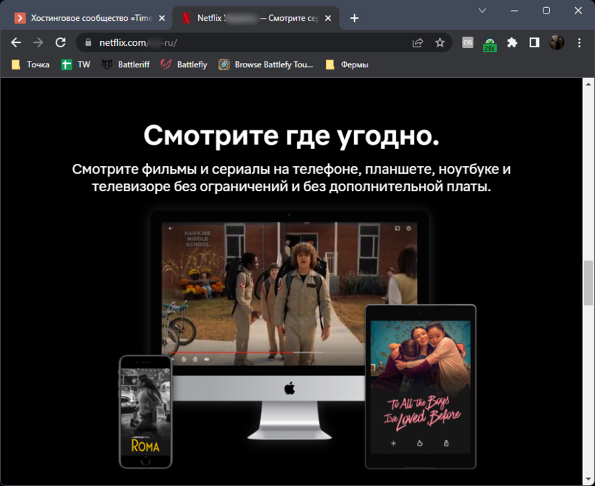
Task: Click the padlock site info icon
Action: click(89, 43)
